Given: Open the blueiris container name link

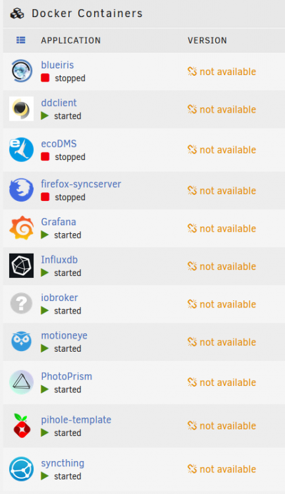Looking at the screenshot, I should 57,65.
